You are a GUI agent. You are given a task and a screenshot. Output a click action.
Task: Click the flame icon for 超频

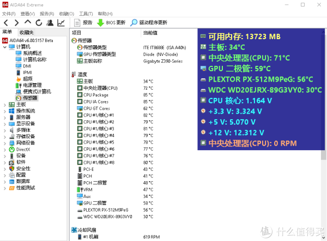click(19, 79)
